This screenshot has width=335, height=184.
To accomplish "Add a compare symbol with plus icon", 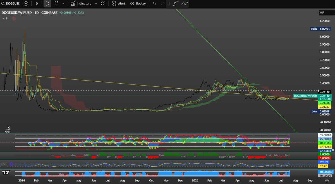I will 26,4.
